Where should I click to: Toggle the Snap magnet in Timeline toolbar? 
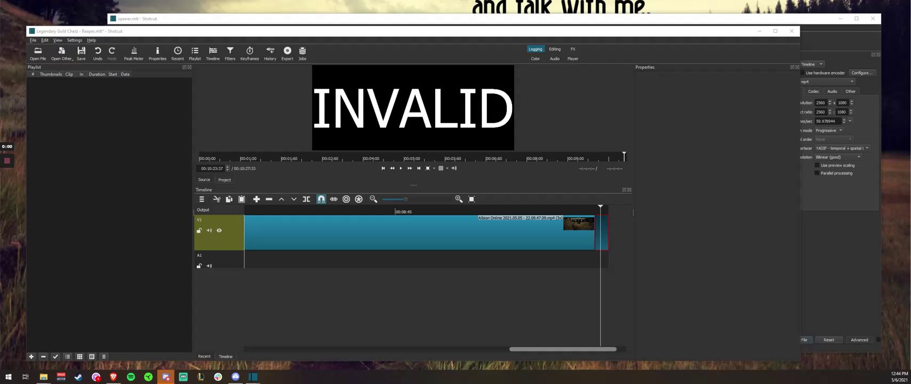(x=321, y=199)
